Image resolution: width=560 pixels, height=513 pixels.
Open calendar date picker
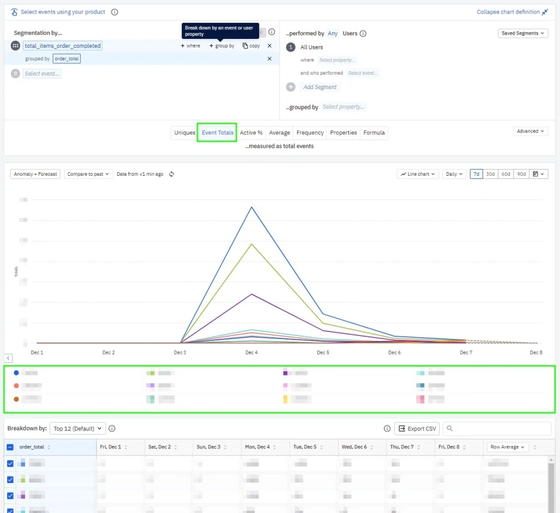(538, 174)
